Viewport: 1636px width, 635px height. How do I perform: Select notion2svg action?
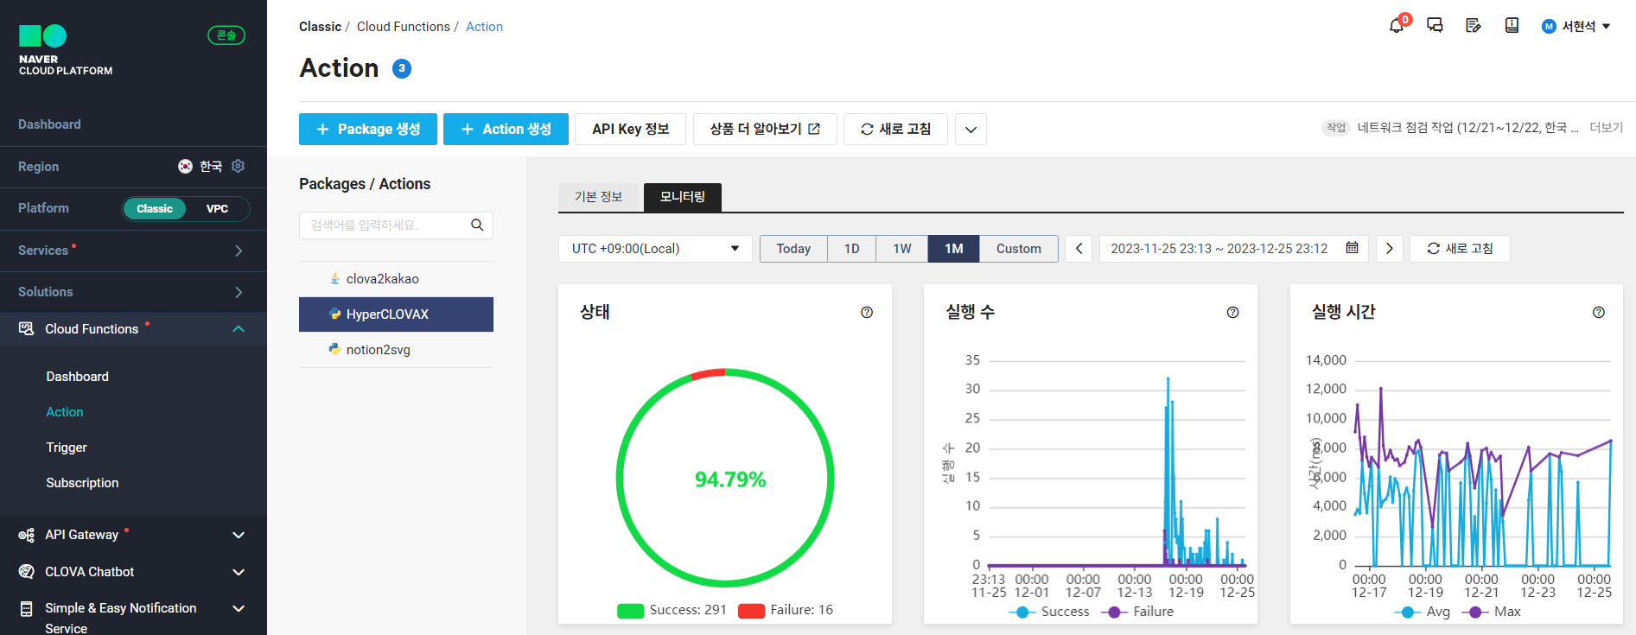pyautogui.click(x=396, y=350)
